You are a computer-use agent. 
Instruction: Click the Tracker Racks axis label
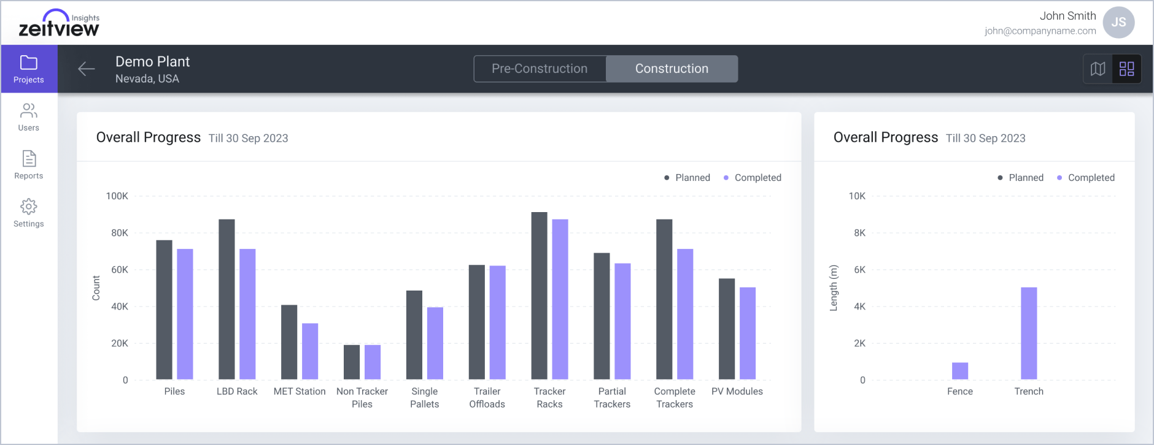549,398
